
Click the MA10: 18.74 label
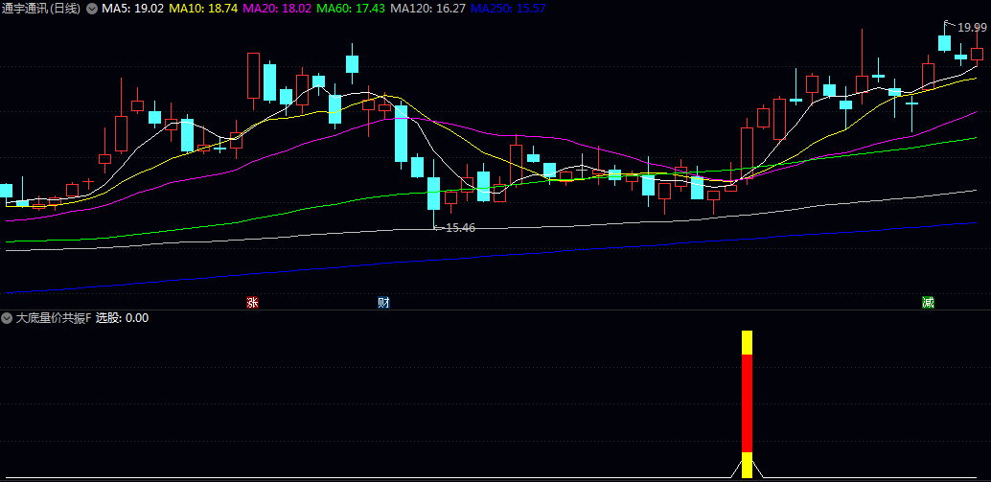pos(203,9)
